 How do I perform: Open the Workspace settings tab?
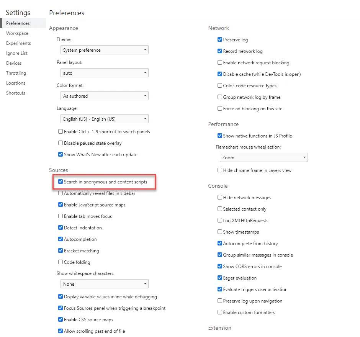click(17, 33)
